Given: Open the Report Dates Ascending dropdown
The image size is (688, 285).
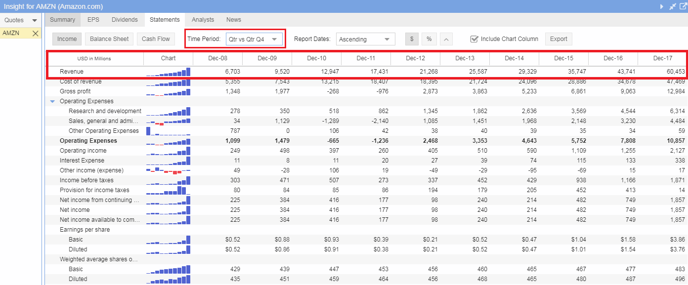Looking at the screenshot, I should [365, 39].
